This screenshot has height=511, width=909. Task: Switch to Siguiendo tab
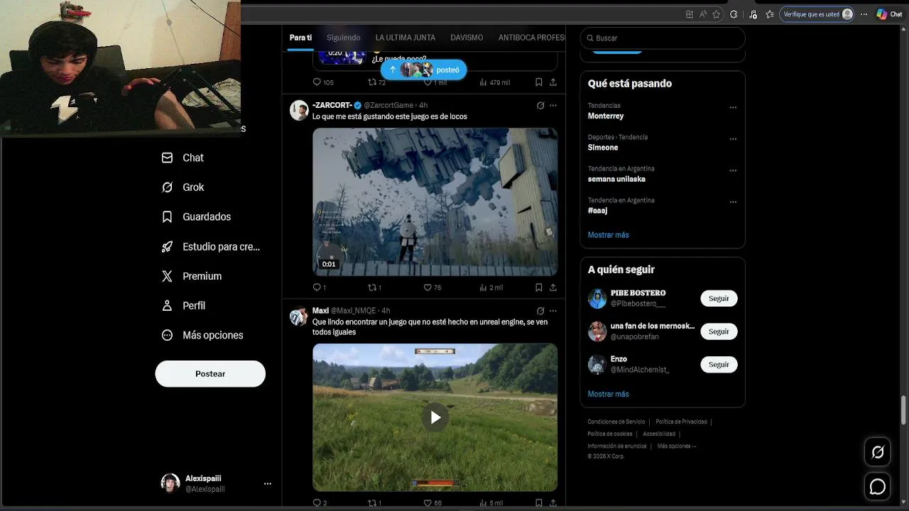[x=344, y=38]
